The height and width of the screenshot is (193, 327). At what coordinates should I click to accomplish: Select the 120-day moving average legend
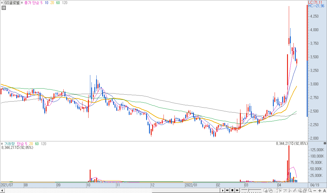[65, 3]
